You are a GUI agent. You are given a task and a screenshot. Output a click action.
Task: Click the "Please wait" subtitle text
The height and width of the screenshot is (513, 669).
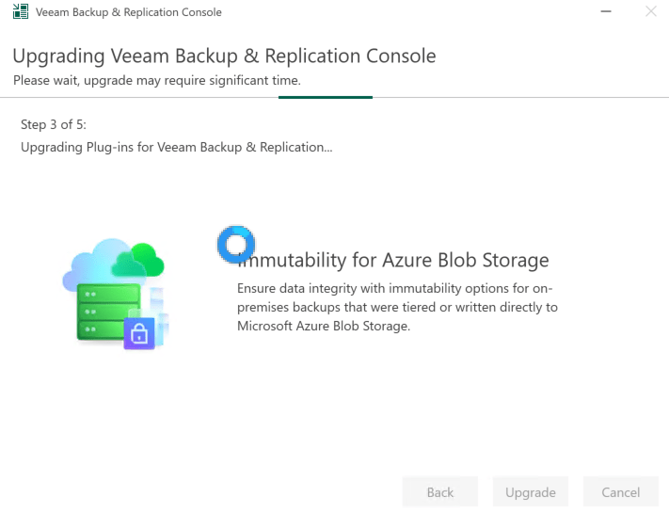click(x=156, y=80)
